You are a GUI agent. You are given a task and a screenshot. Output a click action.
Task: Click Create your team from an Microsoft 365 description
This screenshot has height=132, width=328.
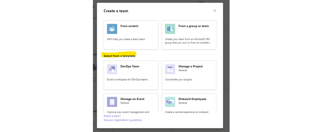pyautogui.click(x=188, y=41)
